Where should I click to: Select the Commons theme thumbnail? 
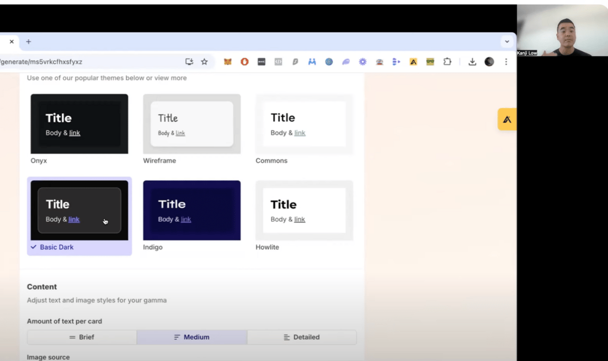(304, 124)
